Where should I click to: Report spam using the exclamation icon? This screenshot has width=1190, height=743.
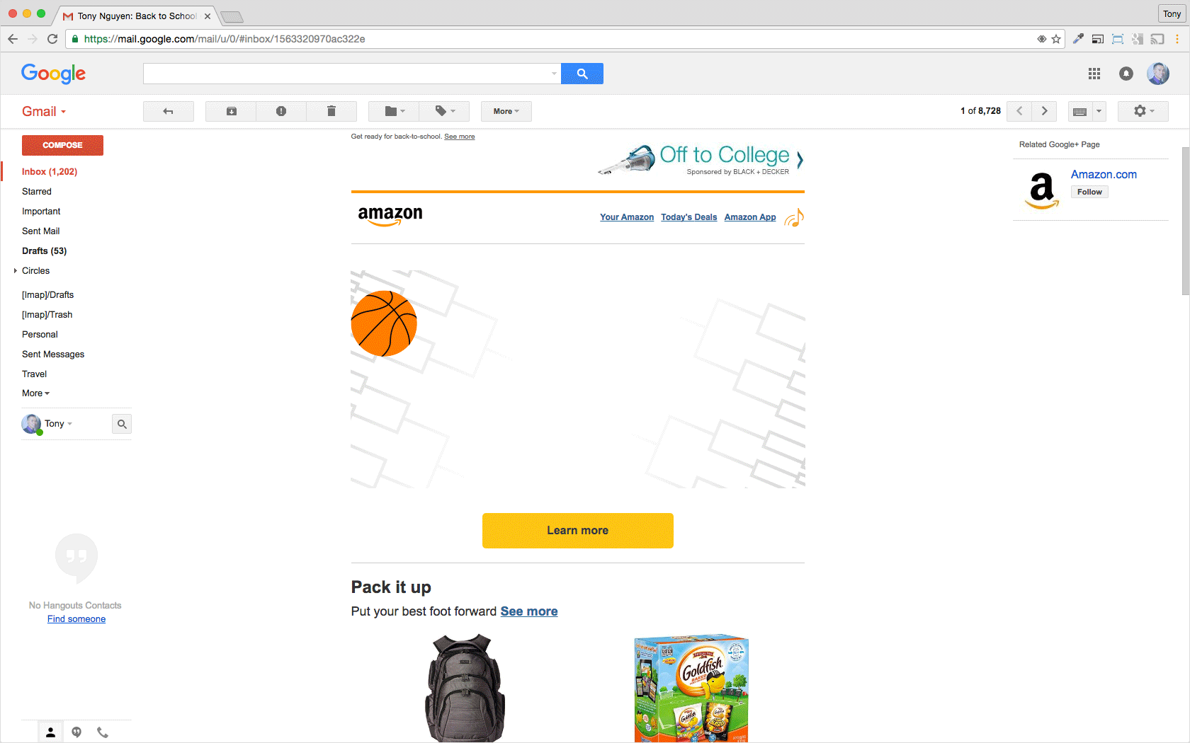pos(281,111)
